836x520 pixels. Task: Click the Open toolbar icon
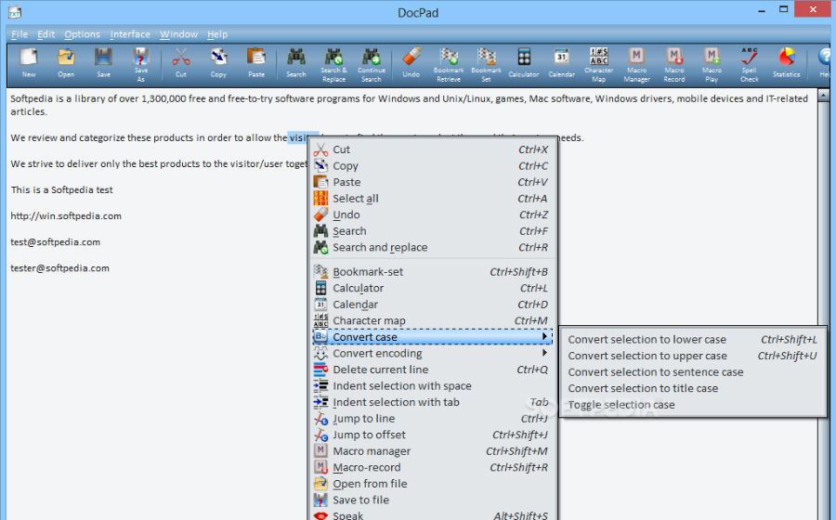[x=66, y=63]
